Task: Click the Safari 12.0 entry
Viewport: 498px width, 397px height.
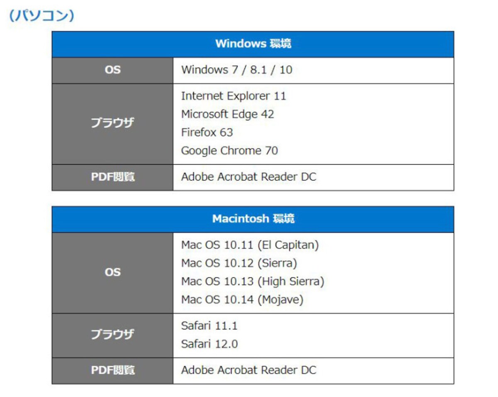Action: tap(209, 344)
